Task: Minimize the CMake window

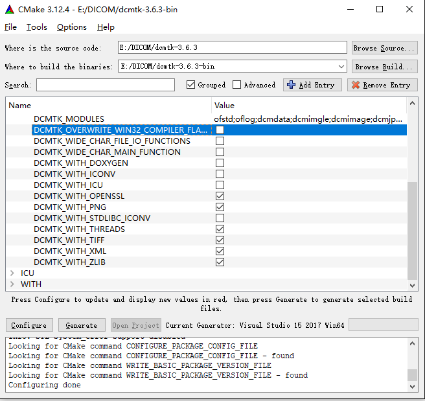Action: [350, 9]
